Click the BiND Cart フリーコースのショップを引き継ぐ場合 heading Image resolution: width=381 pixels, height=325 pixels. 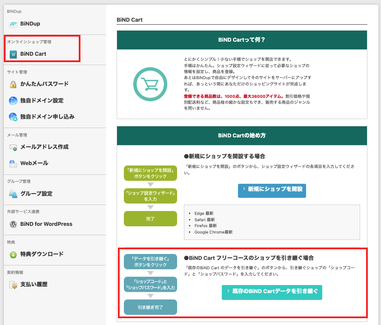click(249, 258)
